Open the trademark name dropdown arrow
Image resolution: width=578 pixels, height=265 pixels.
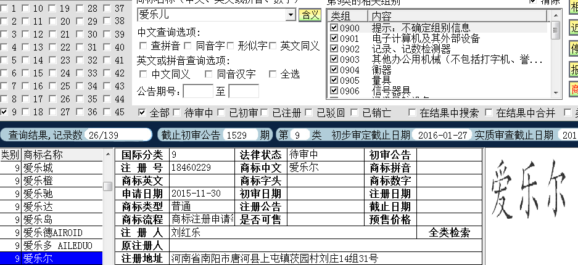291,15
